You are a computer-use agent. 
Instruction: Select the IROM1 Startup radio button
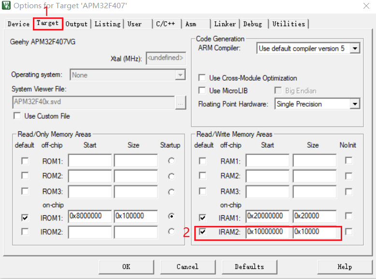(x=171, y=216)
